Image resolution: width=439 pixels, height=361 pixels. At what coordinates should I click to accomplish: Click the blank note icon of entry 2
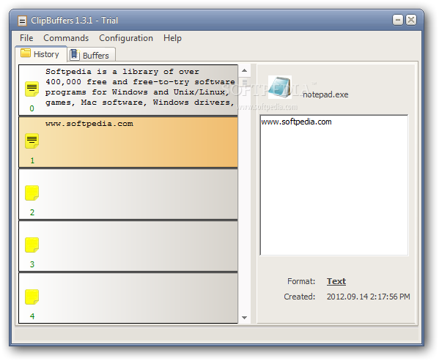click(x=32, y=193)
